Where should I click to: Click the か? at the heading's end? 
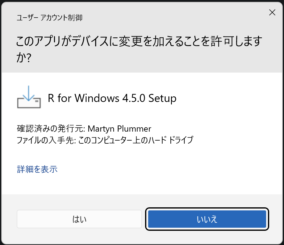24,58
